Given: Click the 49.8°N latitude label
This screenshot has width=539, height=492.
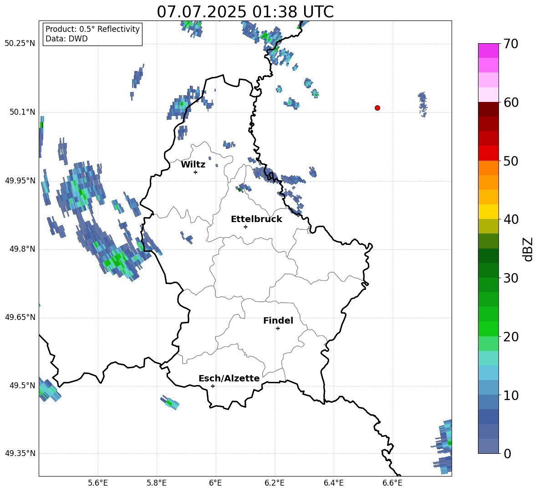Looking at the screenshot, I should 22,249.
